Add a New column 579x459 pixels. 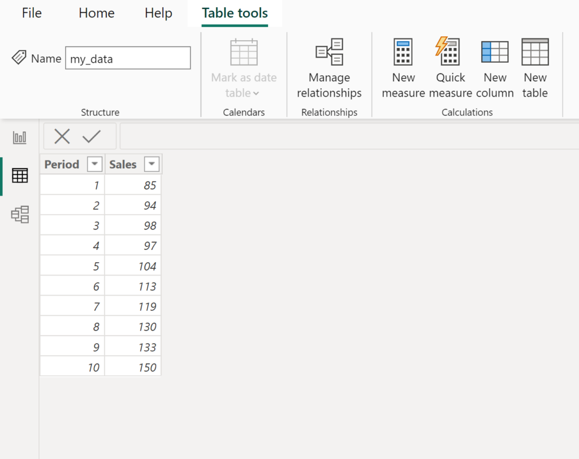[495, 68]
